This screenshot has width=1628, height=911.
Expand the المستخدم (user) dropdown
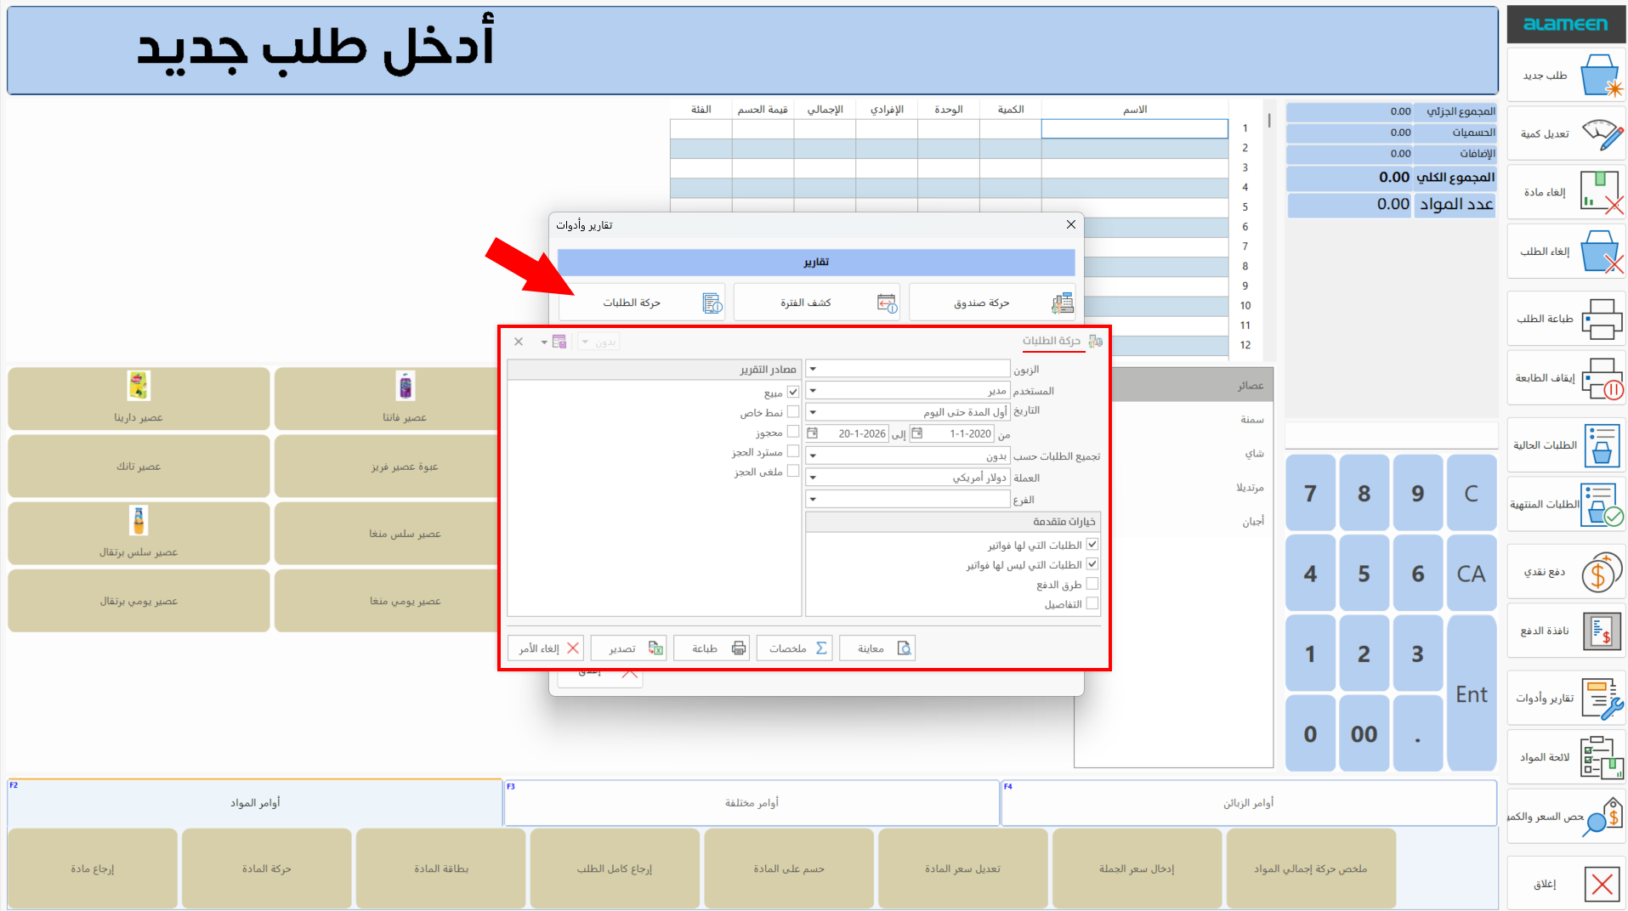[813, 391]
